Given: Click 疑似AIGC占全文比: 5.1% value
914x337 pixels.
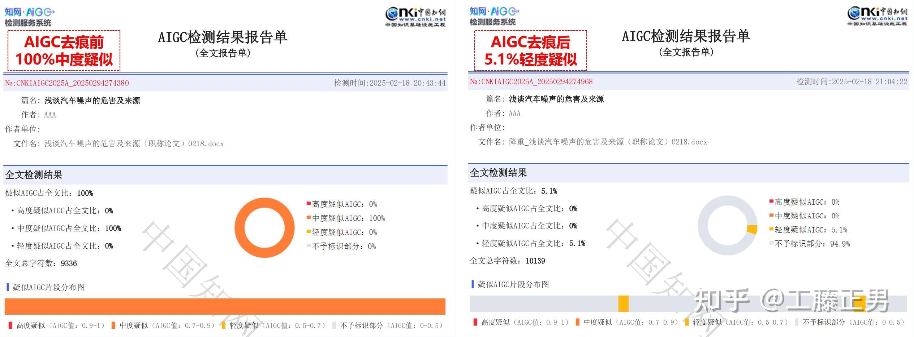Looking at the screenshot, I should click(x=549, y=191).
